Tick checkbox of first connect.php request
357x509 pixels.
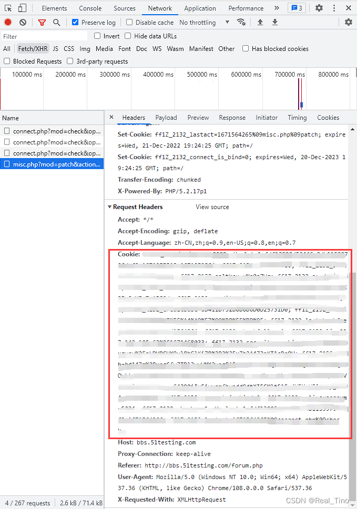(x=7, y=131)
